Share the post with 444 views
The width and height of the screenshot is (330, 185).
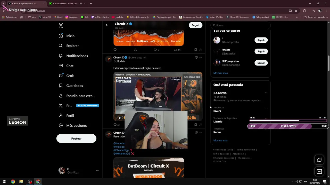pyautogui.click(x=201, y=50)
